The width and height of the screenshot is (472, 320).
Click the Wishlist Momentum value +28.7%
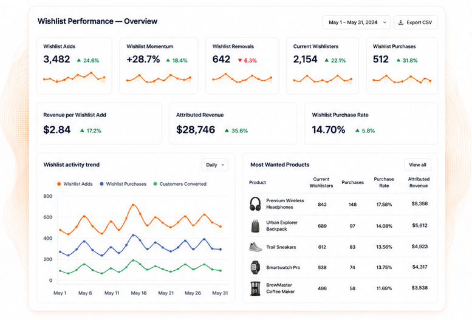tap(143, 60)
